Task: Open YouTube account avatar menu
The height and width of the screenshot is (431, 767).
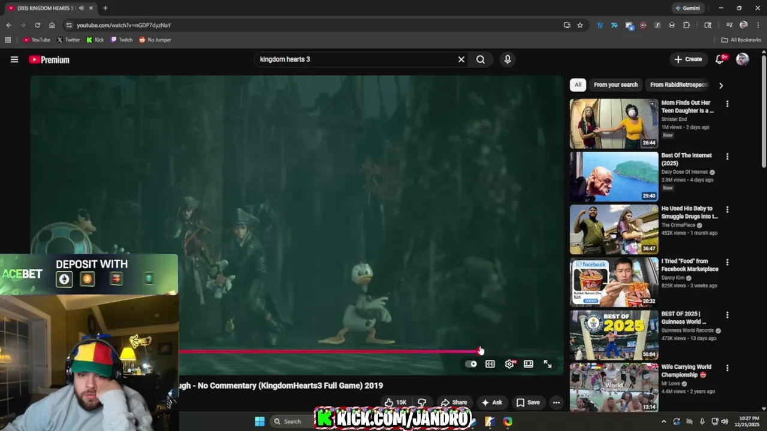Action: 742,59
